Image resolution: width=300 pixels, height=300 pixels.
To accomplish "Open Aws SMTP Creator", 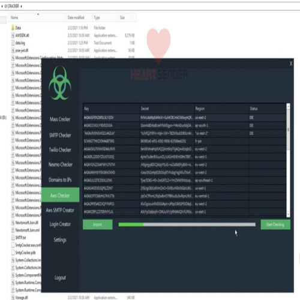I will click(x=60, y=210).
